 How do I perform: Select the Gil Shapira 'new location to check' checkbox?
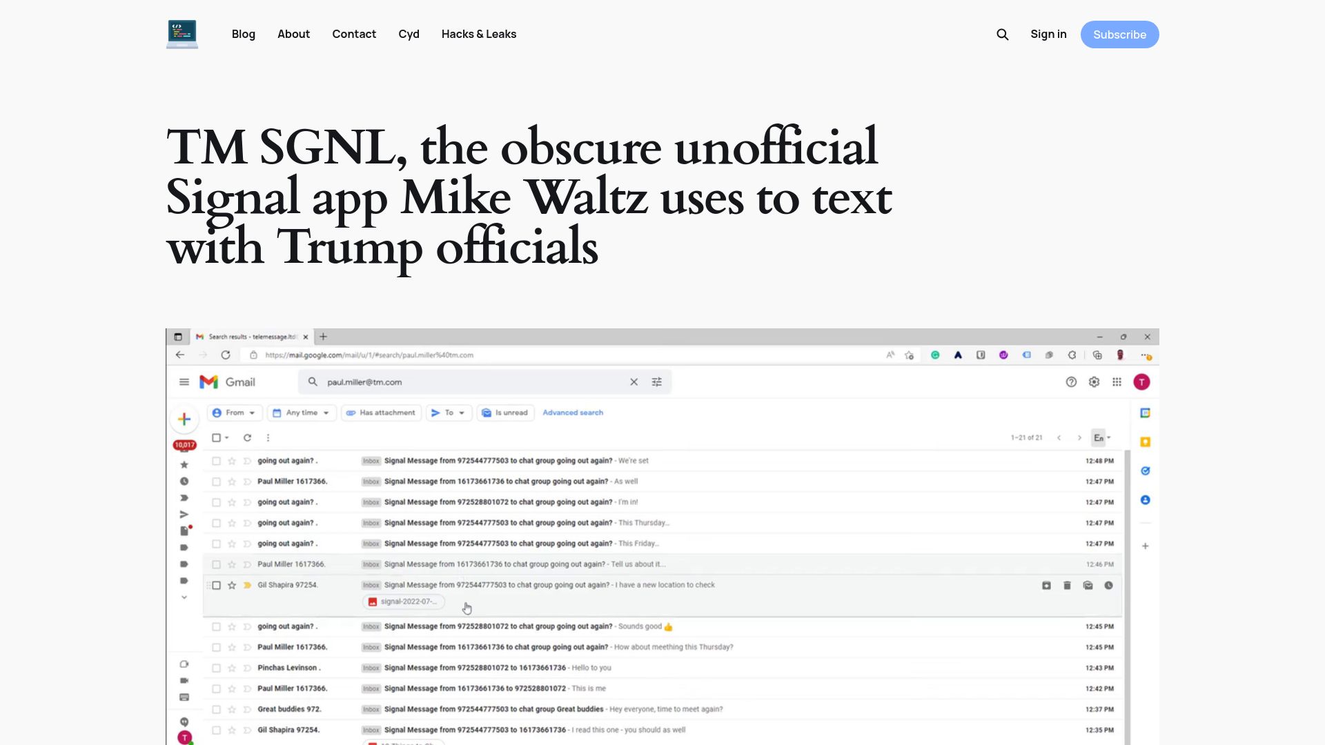click(216, 585)
